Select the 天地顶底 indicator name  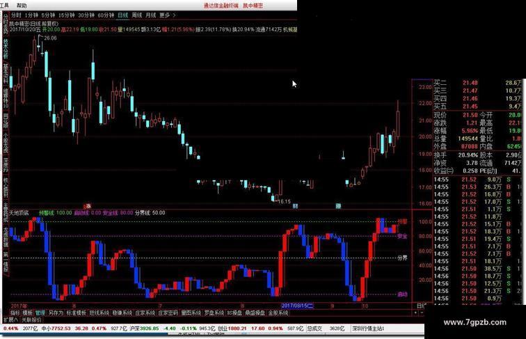19,213
